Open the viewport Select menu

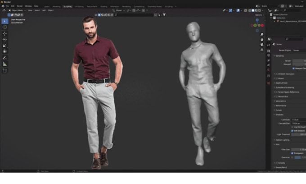coord(37,10)
